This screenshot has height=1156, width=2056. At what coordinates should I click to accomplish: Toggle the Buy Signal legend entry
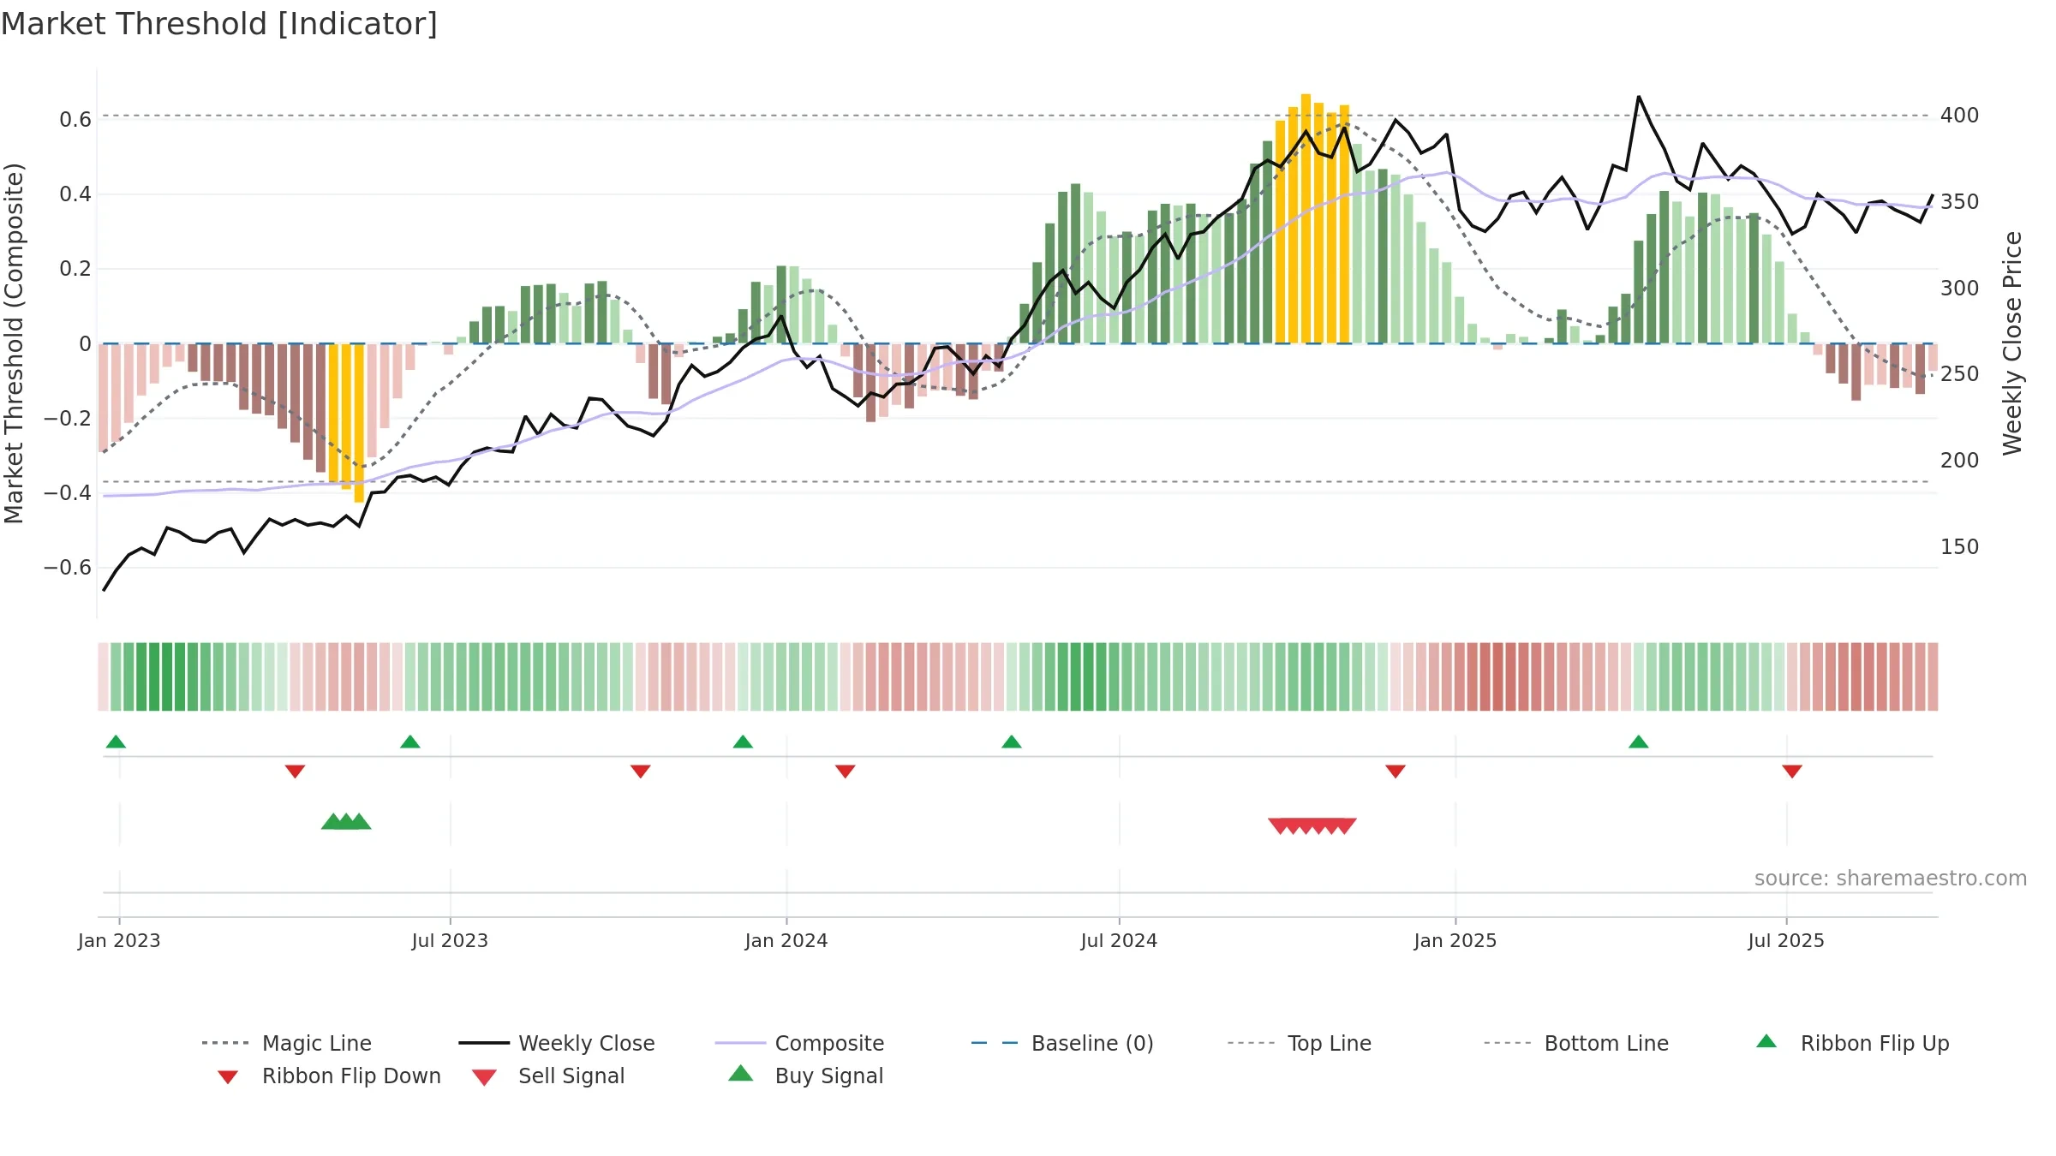(805, 1076)
